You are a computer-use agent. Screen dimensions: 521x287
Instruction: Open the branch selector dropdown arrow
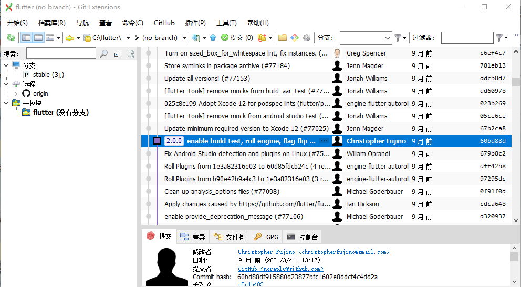pyautogui.click(x=184, y=38)
